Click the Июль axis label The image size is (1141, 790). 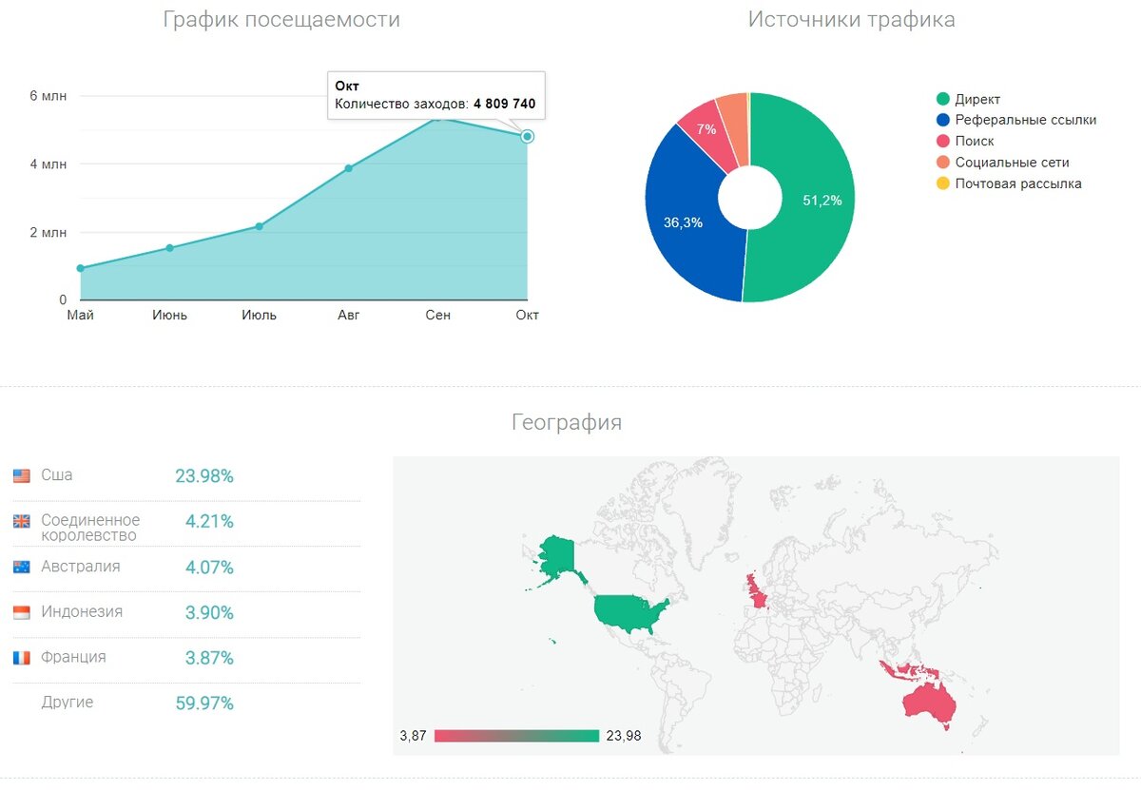pos(259,315)
